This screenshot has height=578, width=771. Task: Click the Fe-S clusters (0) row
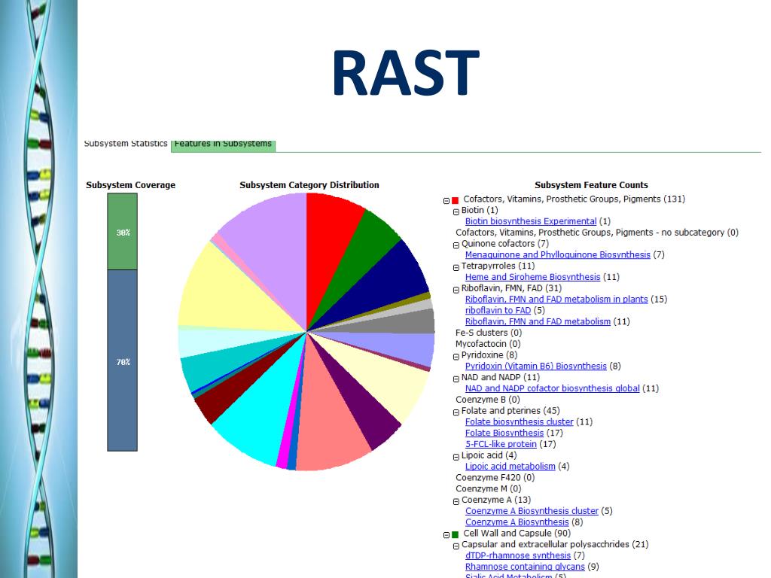(489, 333)
